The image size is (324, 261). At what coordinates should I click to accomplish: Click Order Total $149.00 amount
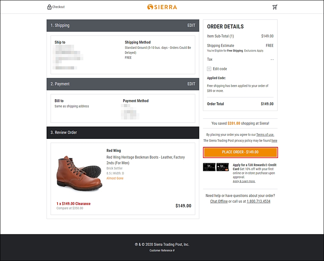(x=267, y=104)
